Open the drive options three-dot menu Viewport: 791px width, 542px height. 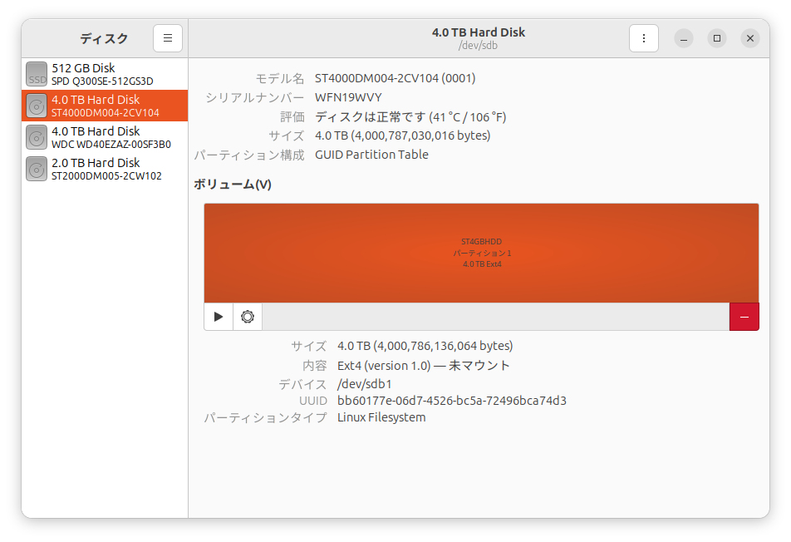coord(644,38)
